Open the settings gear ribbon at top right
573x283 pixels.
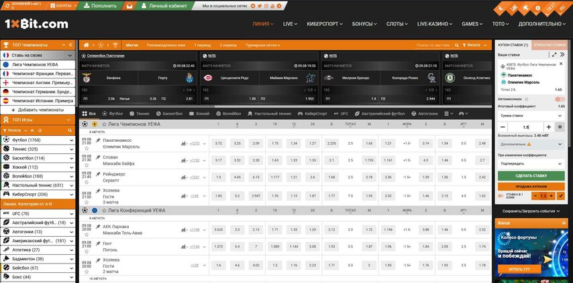click(x=537, y=7)
